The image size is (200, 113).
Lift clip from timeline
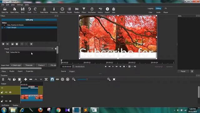pos(36,79)
